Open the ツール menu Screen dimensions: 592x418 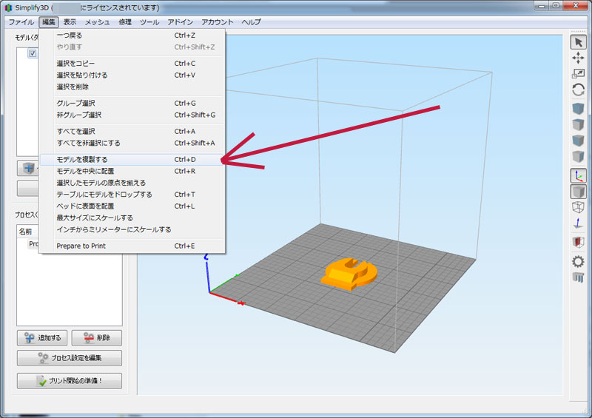[x=149, y=22]
